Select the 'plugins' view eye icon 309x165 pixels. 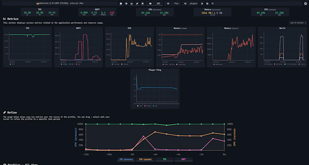point(185,4)
